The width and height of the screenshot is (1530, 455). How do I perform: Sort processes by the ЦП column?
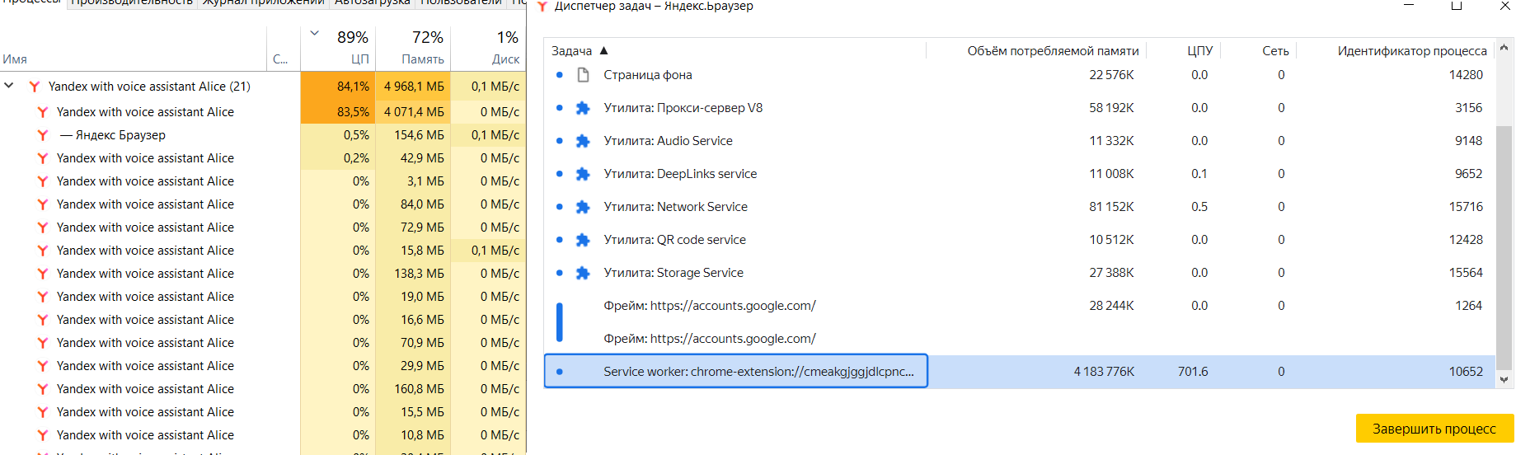(338, 48)
